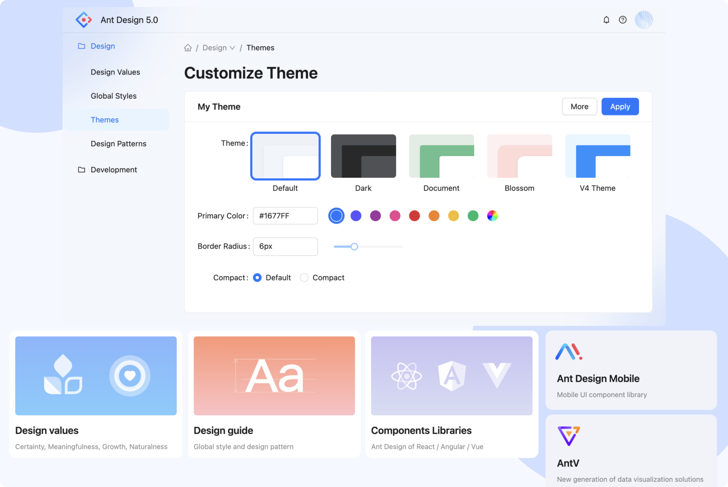728x487 pixels.
Task: Select the Compact radio option
Action: point(304,278)
